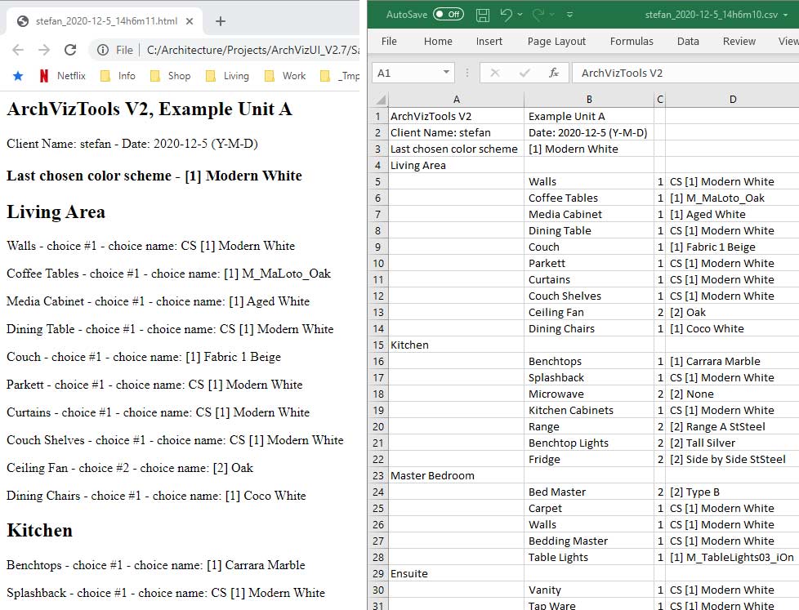The image size is (799, 610).
Task: Select the Kitchen cell in column A
Action: tap(456, 345)
